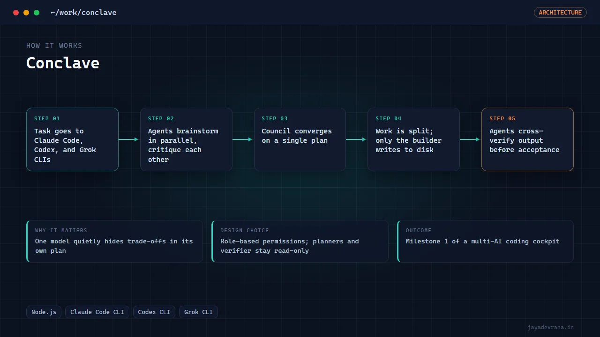Click the yellow window dot
The height and width of the screenshot is (337, 600).
[26, 13]
